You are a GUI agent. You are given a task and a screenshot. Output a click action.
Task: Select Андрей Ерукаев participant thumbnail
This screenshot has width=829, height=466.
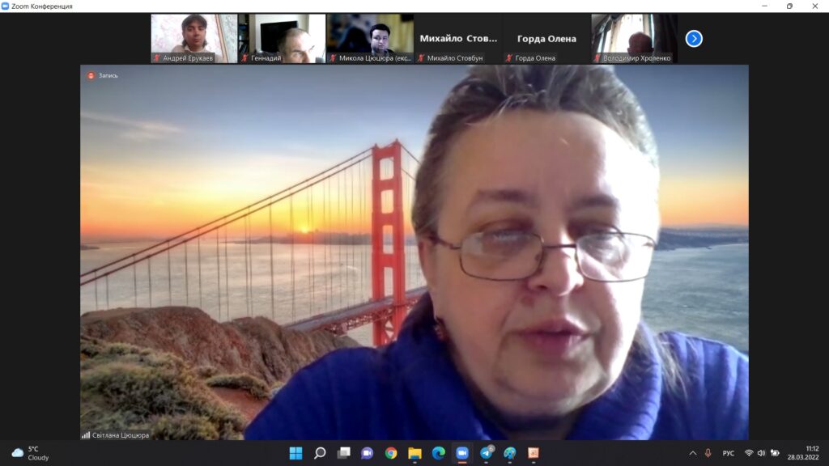point(194,39)
